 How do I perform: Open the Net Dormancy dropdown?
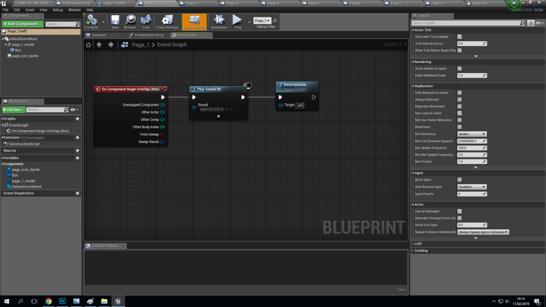(472, 134)
